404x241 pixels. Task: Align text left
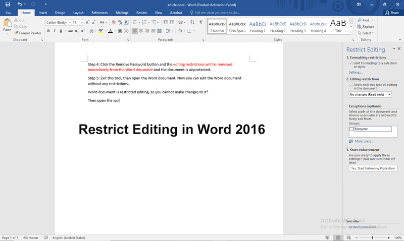coord(135,31)
